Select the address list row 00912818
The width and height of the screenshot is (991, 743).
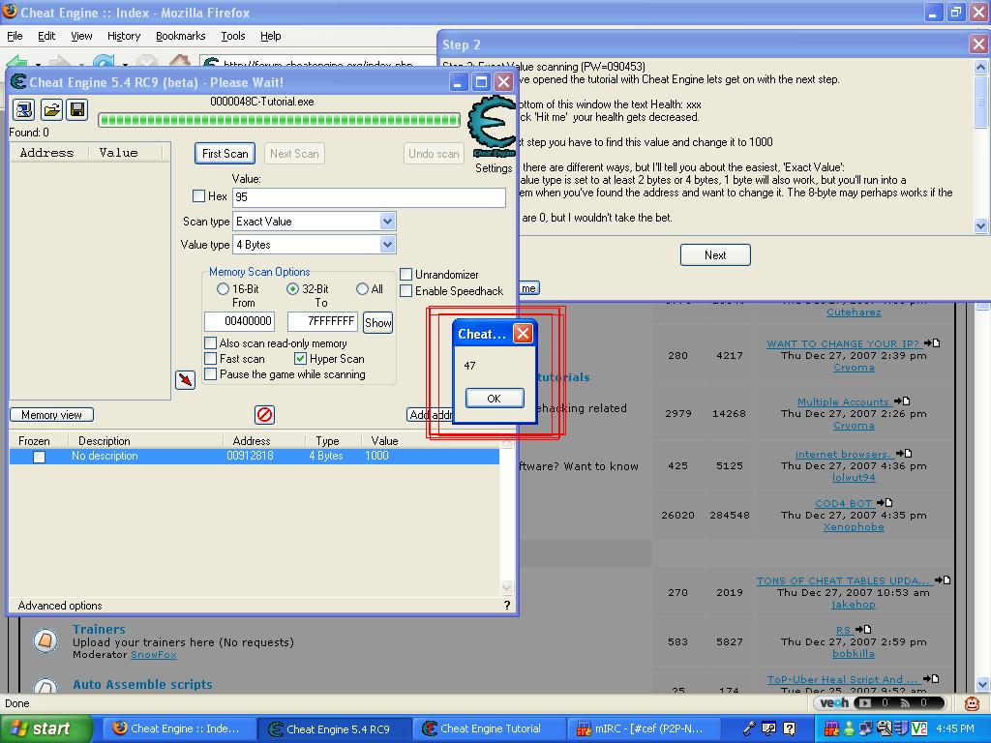255,456
